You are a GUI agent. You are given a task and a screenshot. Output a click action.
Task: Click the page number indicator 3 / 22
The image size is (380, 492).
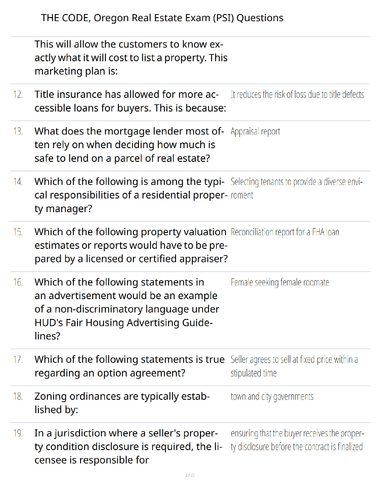pyautogui.click(x=190, y=475)
